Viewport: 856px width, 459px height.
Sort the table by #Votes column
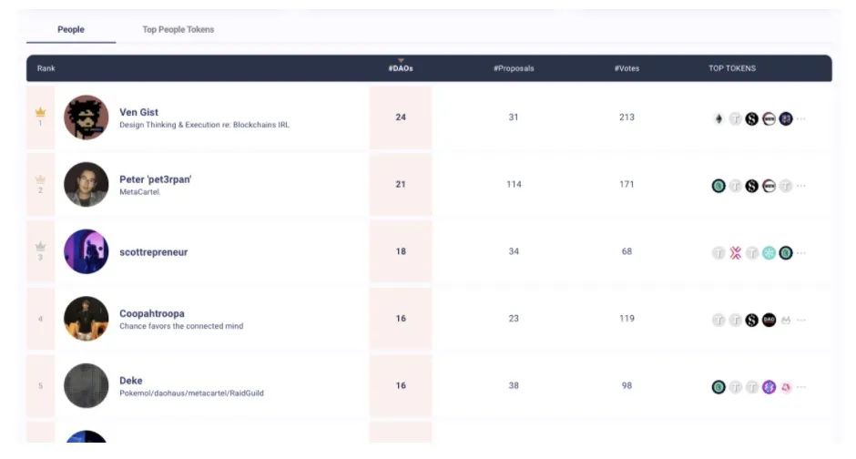(x=627, y=68)
